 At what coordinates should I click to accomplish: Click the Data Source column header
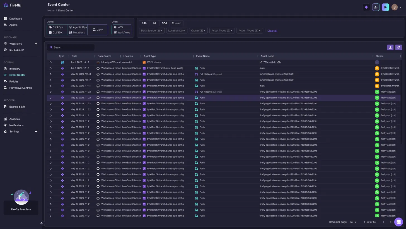(104, 56)
